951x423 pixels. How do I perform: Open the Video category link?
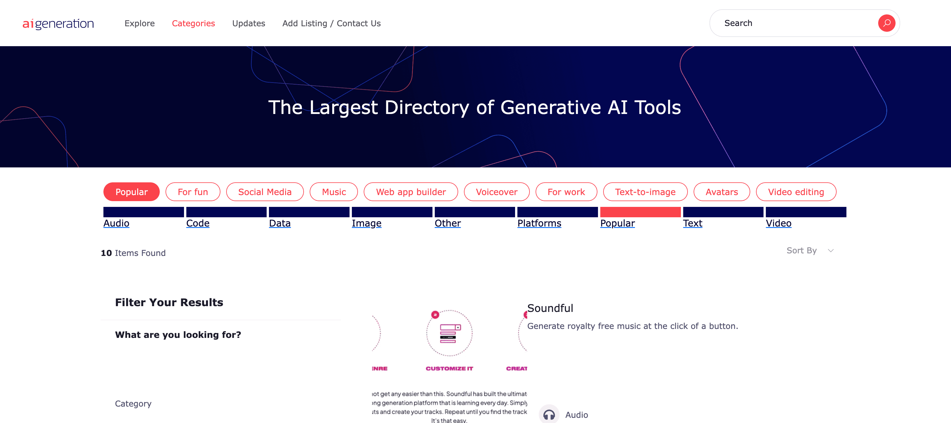coord(779,223)
